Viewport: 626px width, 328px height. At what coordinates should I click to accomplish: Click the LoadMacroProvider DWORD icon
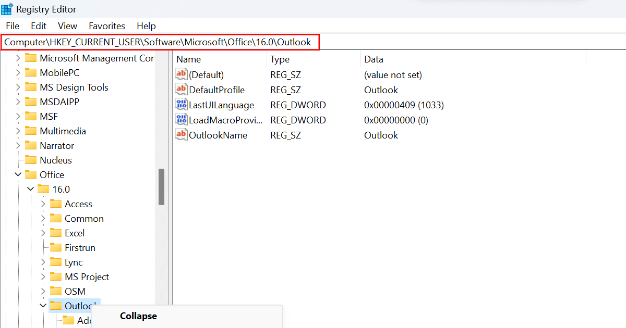pos(181,120)
